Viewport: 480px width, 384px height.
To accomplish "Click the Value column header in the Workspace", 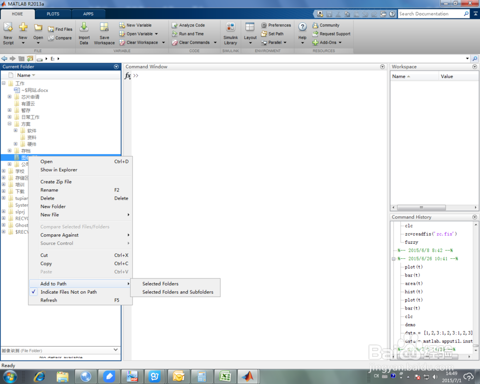I will (x=458, y=76).
